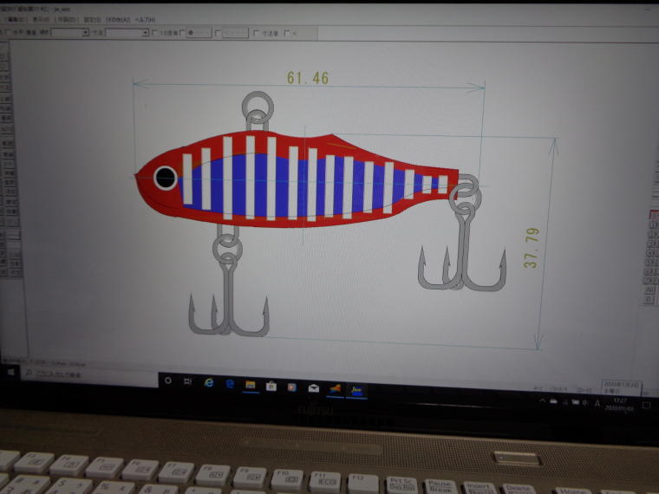The height and width of the screenshot is (494, 659).
Task: Click the arrow-line endpoint style button
Action: point(235,33)
